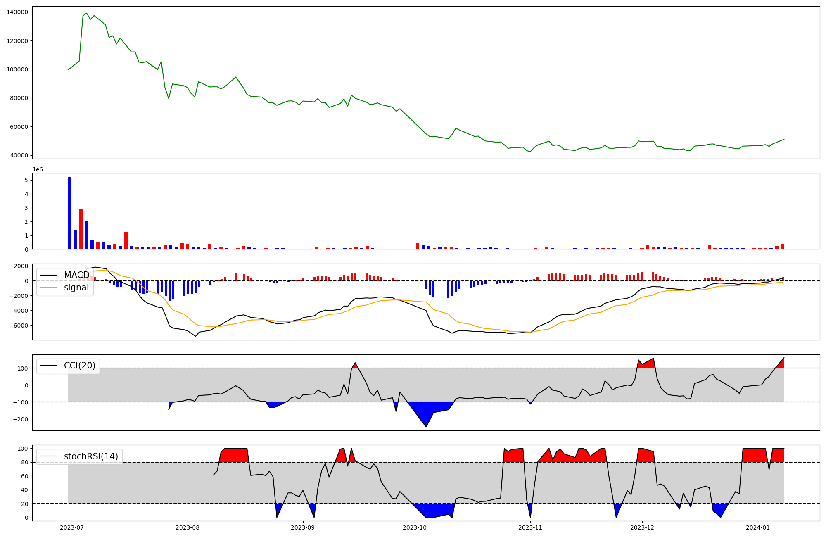The width and height of the screenshot is (826, 537).
Task: Click the tallest blue volume bar
Action: pyautogui.click(x=70, y=213)
